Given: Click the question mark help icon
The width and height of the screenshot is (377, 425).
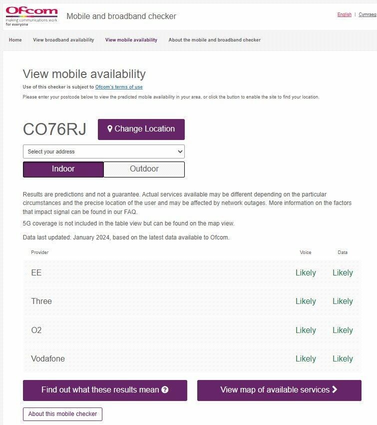Looking at the screenshot, I should [x=165, y=390].
